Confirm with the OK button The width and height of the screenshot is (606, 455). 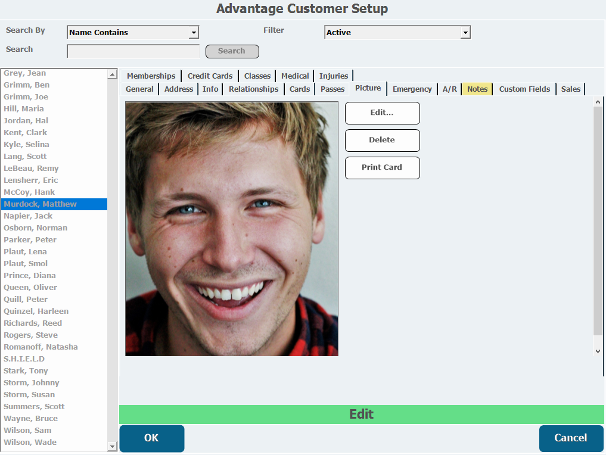point(151,438)
